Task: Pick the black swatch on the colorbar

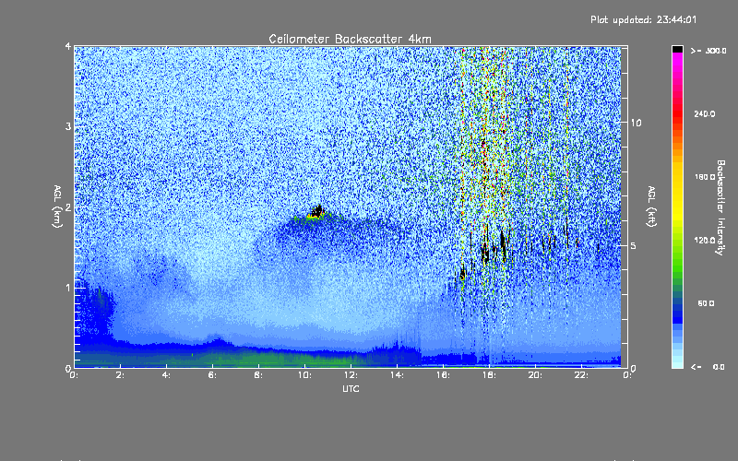Action: click(677, 49)
